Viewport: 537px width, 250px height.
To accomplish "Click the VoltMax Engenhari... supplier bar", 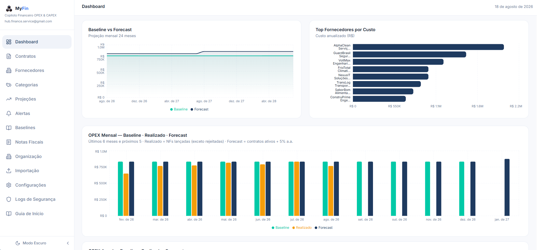I will click(398, 62).
